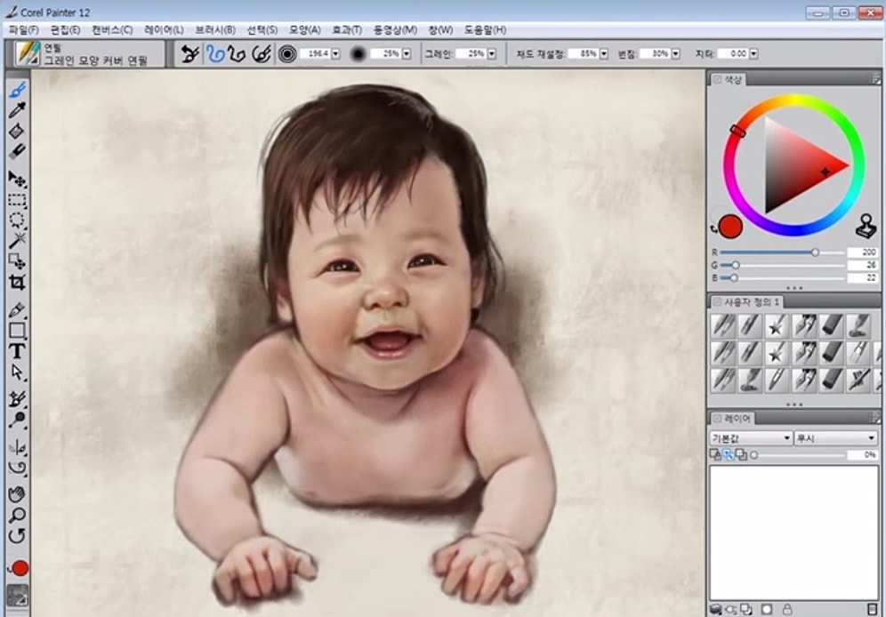The image size is (886, 617).
Task: Toggle the lock layer icon
Action: tap(786, 610)
